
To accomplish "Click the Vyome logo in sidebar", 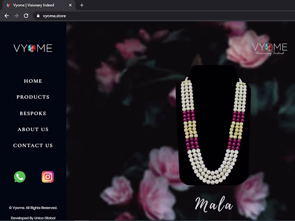I will click(33, 48).
